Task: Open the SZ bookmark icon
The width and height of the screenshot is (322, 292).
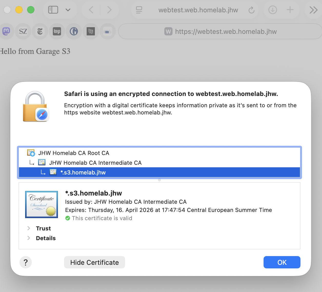Action: pyautogui.click(x=23, y=31)
